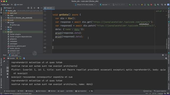Click the Hot Reload lightning icon in Run panel

pos(17,58)
